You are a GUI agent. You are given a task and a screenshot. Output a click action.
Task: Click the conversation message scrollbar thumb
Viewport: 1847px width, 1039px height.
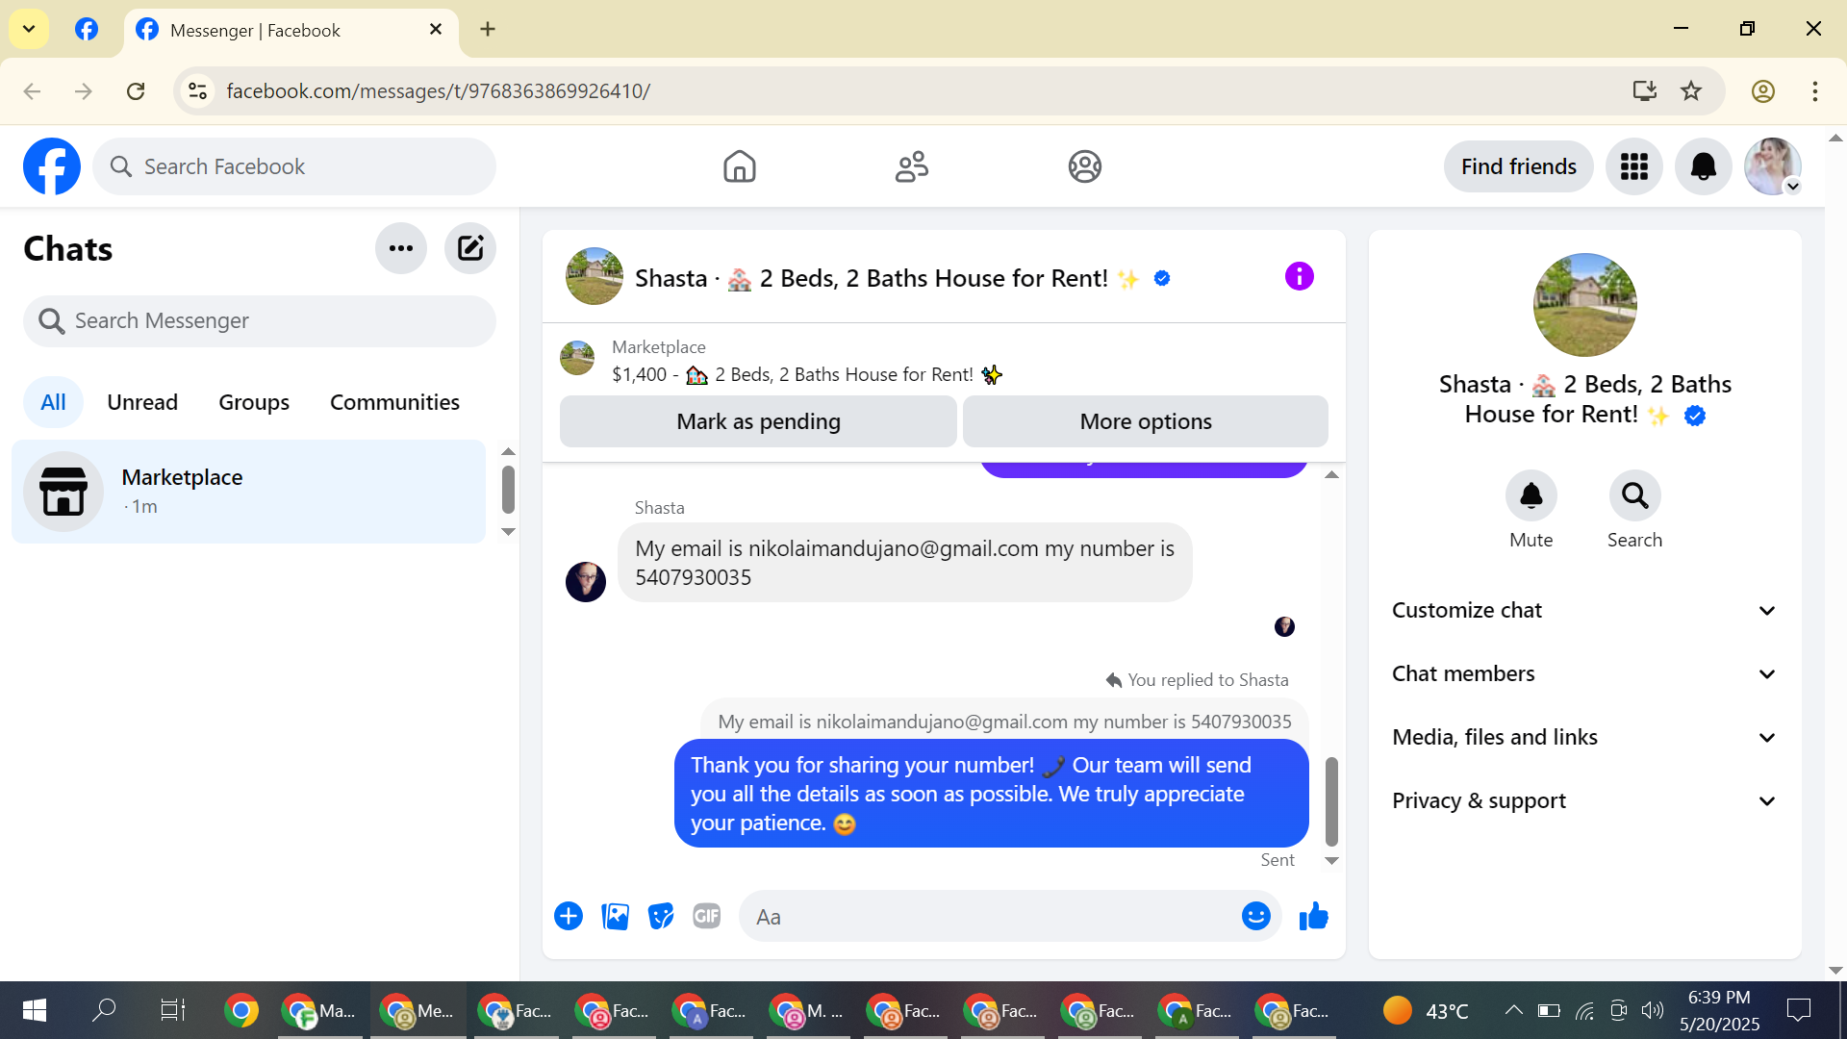click(x=1331, y=800)
